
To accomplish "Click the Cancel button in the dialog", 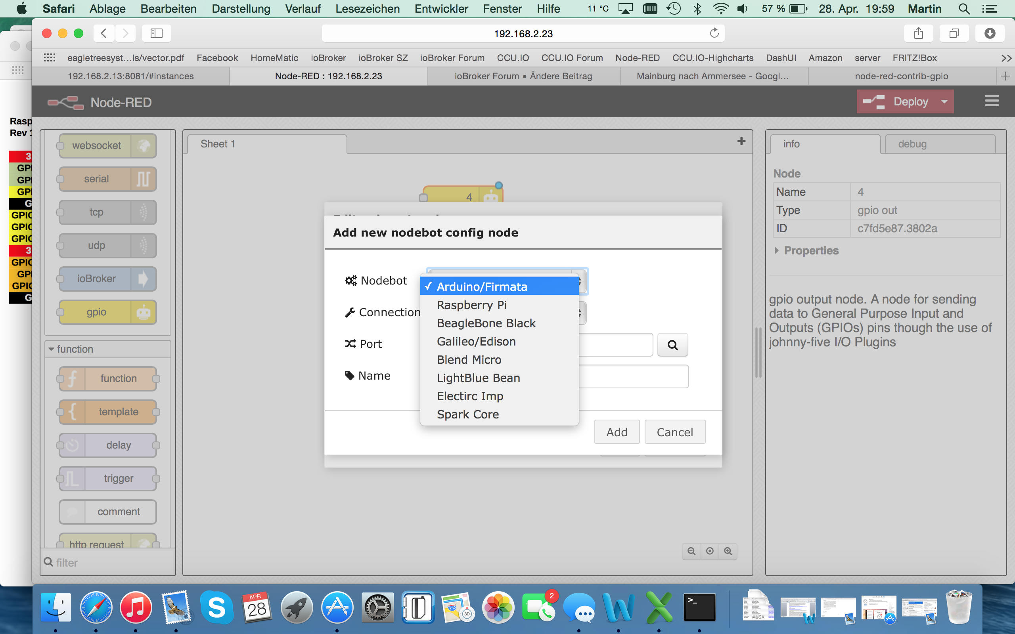I will coord(674,432).
